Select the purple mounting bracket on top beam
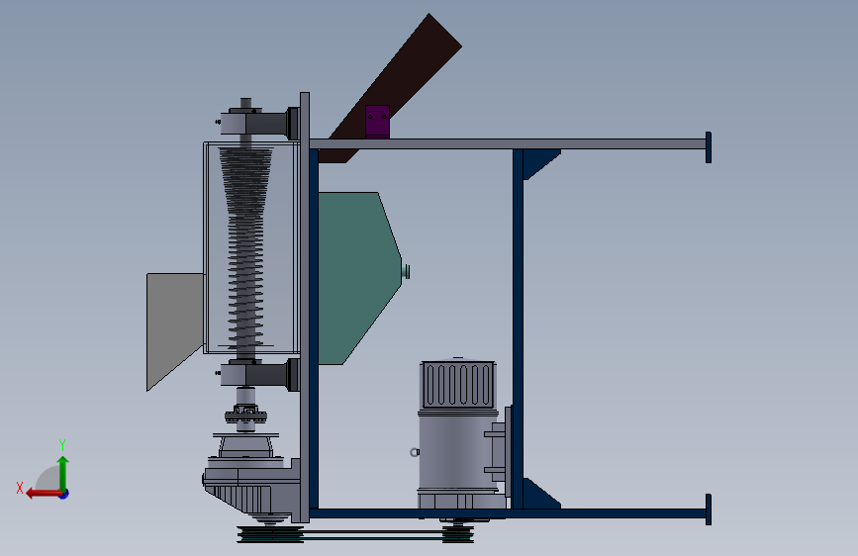Image resolution: width=858 pixels, height=556 pixels. (x=378, y=122)
